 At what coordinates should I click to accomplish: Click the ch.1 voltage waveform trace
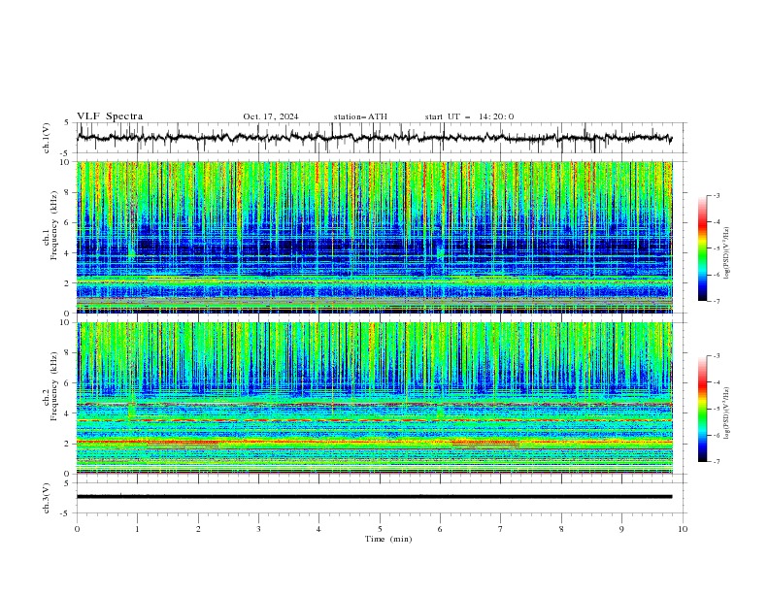click(375, 138)
